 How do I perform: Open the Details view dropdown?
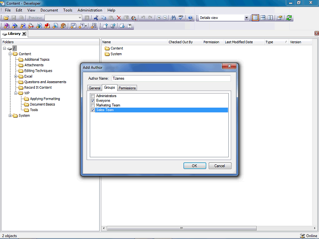point(246,18)
